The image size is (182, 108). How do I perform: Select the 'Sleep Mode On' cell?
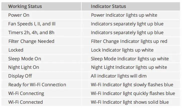pos(25,59)
